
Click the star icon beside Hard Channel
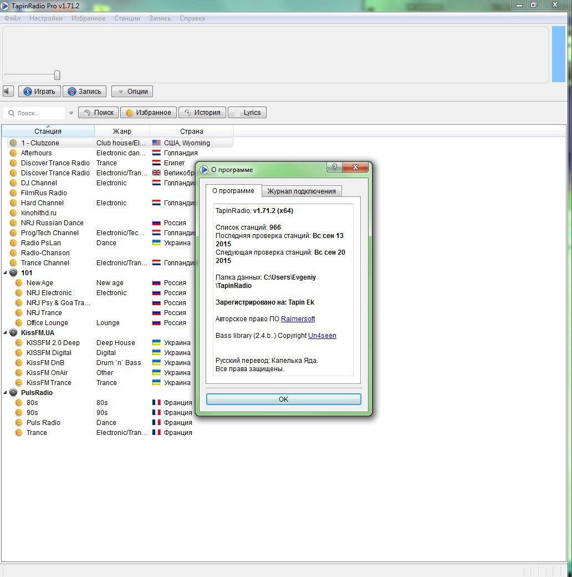[13, 203]
